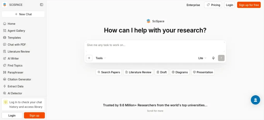Click the Login button in sidebar bottom
The width and height of the screenshot is (264, 120).
pyautogui.click(x=12, y=115)
